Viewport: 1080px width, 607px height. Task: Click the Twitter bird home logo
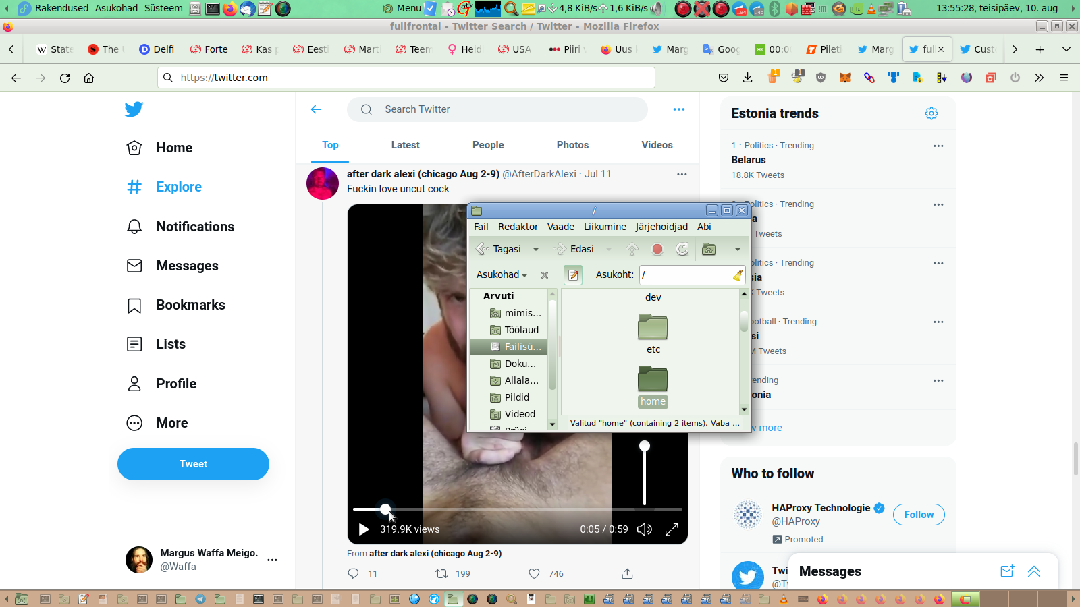pyautogui.click(x=134, y=109)
